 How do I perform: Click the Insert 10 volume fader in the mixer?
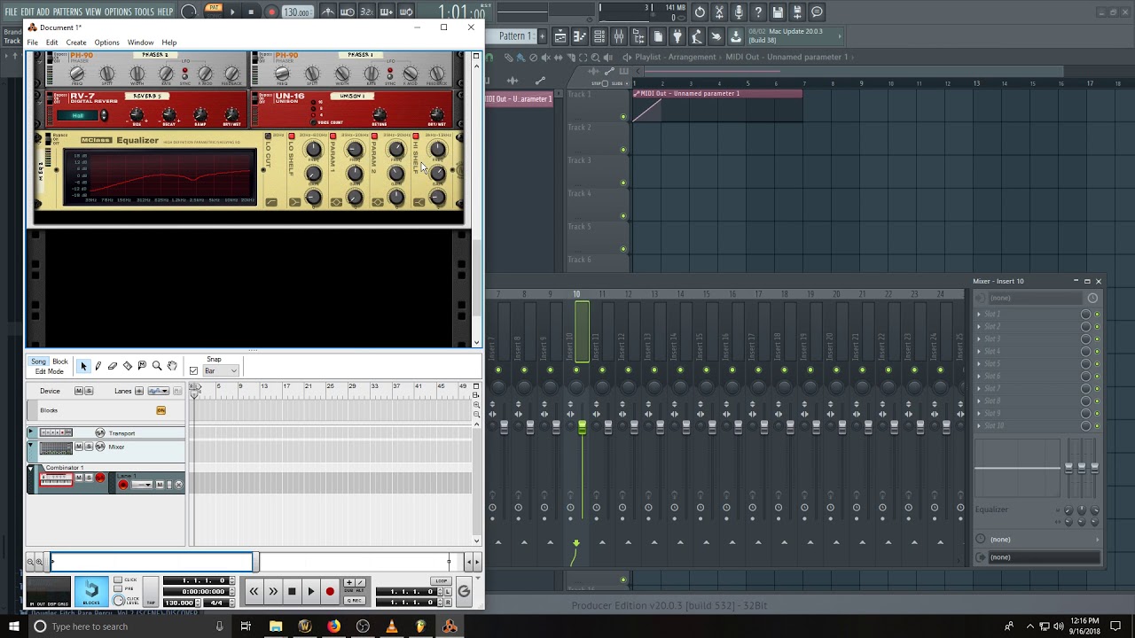tap(582, 428)
